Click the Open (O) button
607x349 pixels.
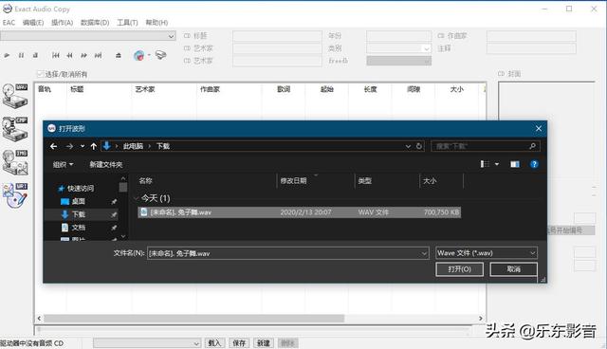[x=459, y=269]
